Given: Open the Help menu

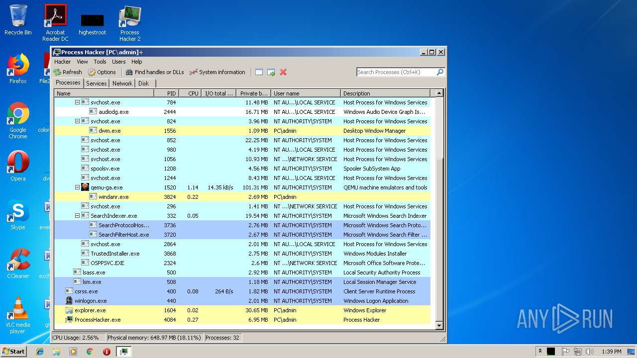Looking at the screenshot, I should (x=137, y=62).
